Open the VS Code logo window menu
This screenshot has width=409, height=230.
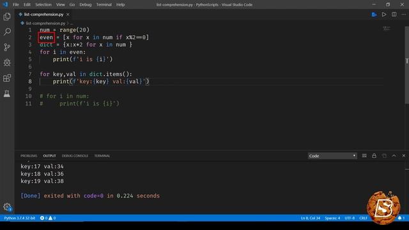tap(5, 4)
